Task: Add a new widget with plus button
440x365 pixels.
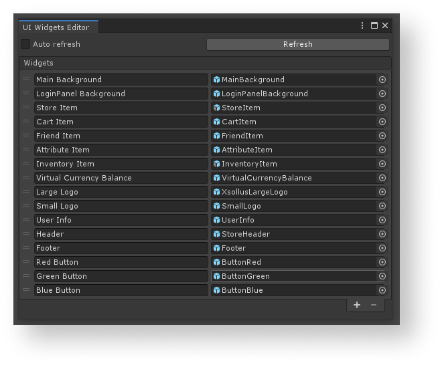Action: pos(357,305)
